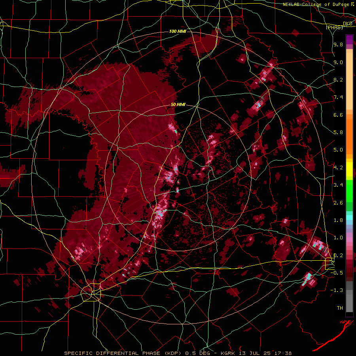This screenshot has width=356, height=356.
Task: Click the 5.8 scale value
Action: coord(338,133)
